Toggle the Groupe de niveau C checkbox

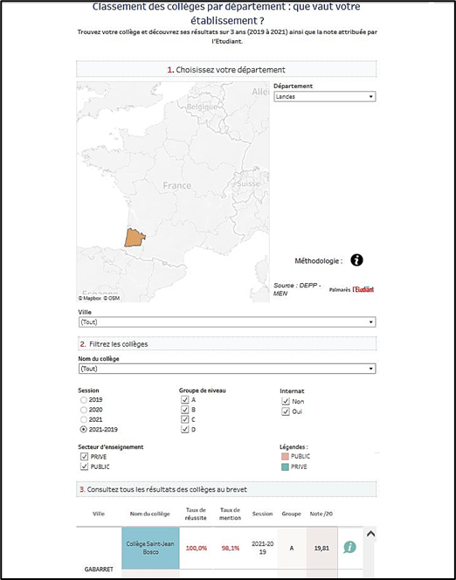[185, 419]
